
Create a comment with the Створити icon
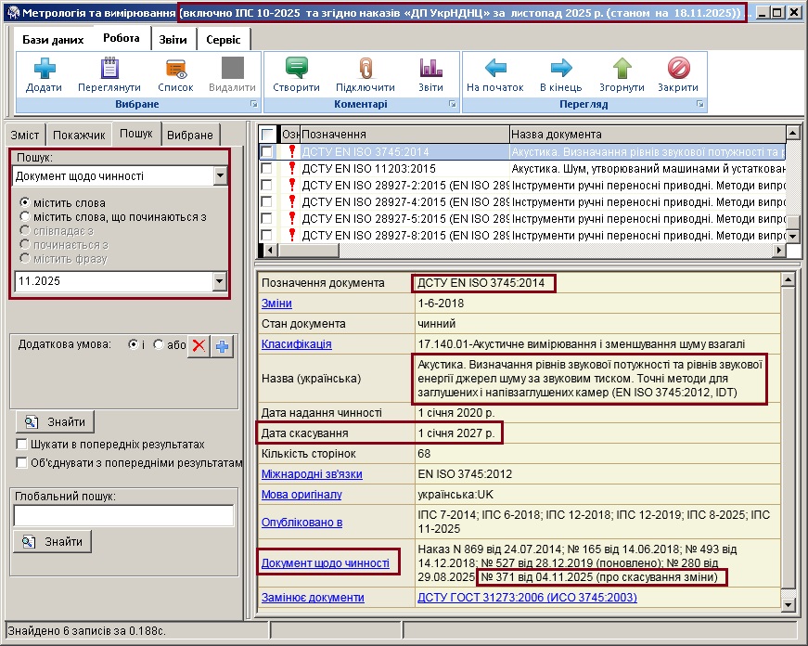[296, 69]
